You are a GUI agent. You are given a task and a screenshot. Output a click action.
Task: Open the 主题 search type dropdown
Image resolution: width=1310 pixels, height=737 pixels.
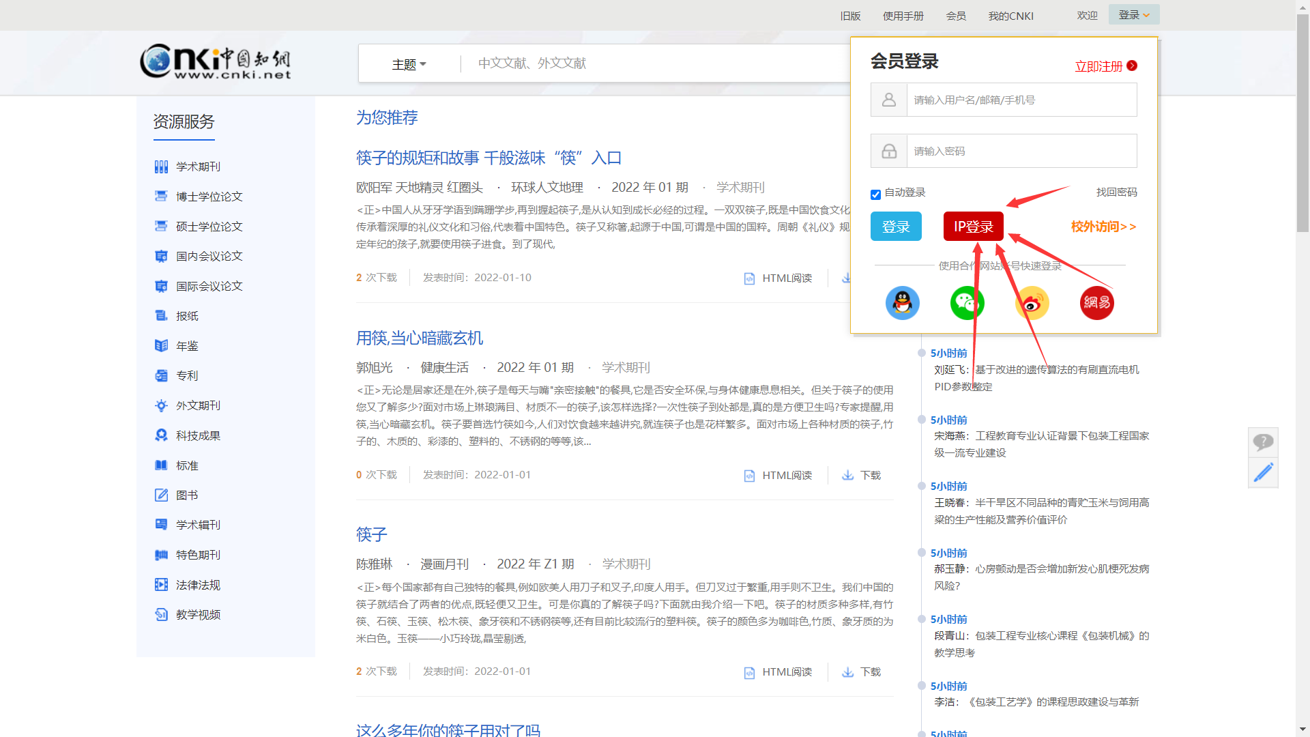408,63
